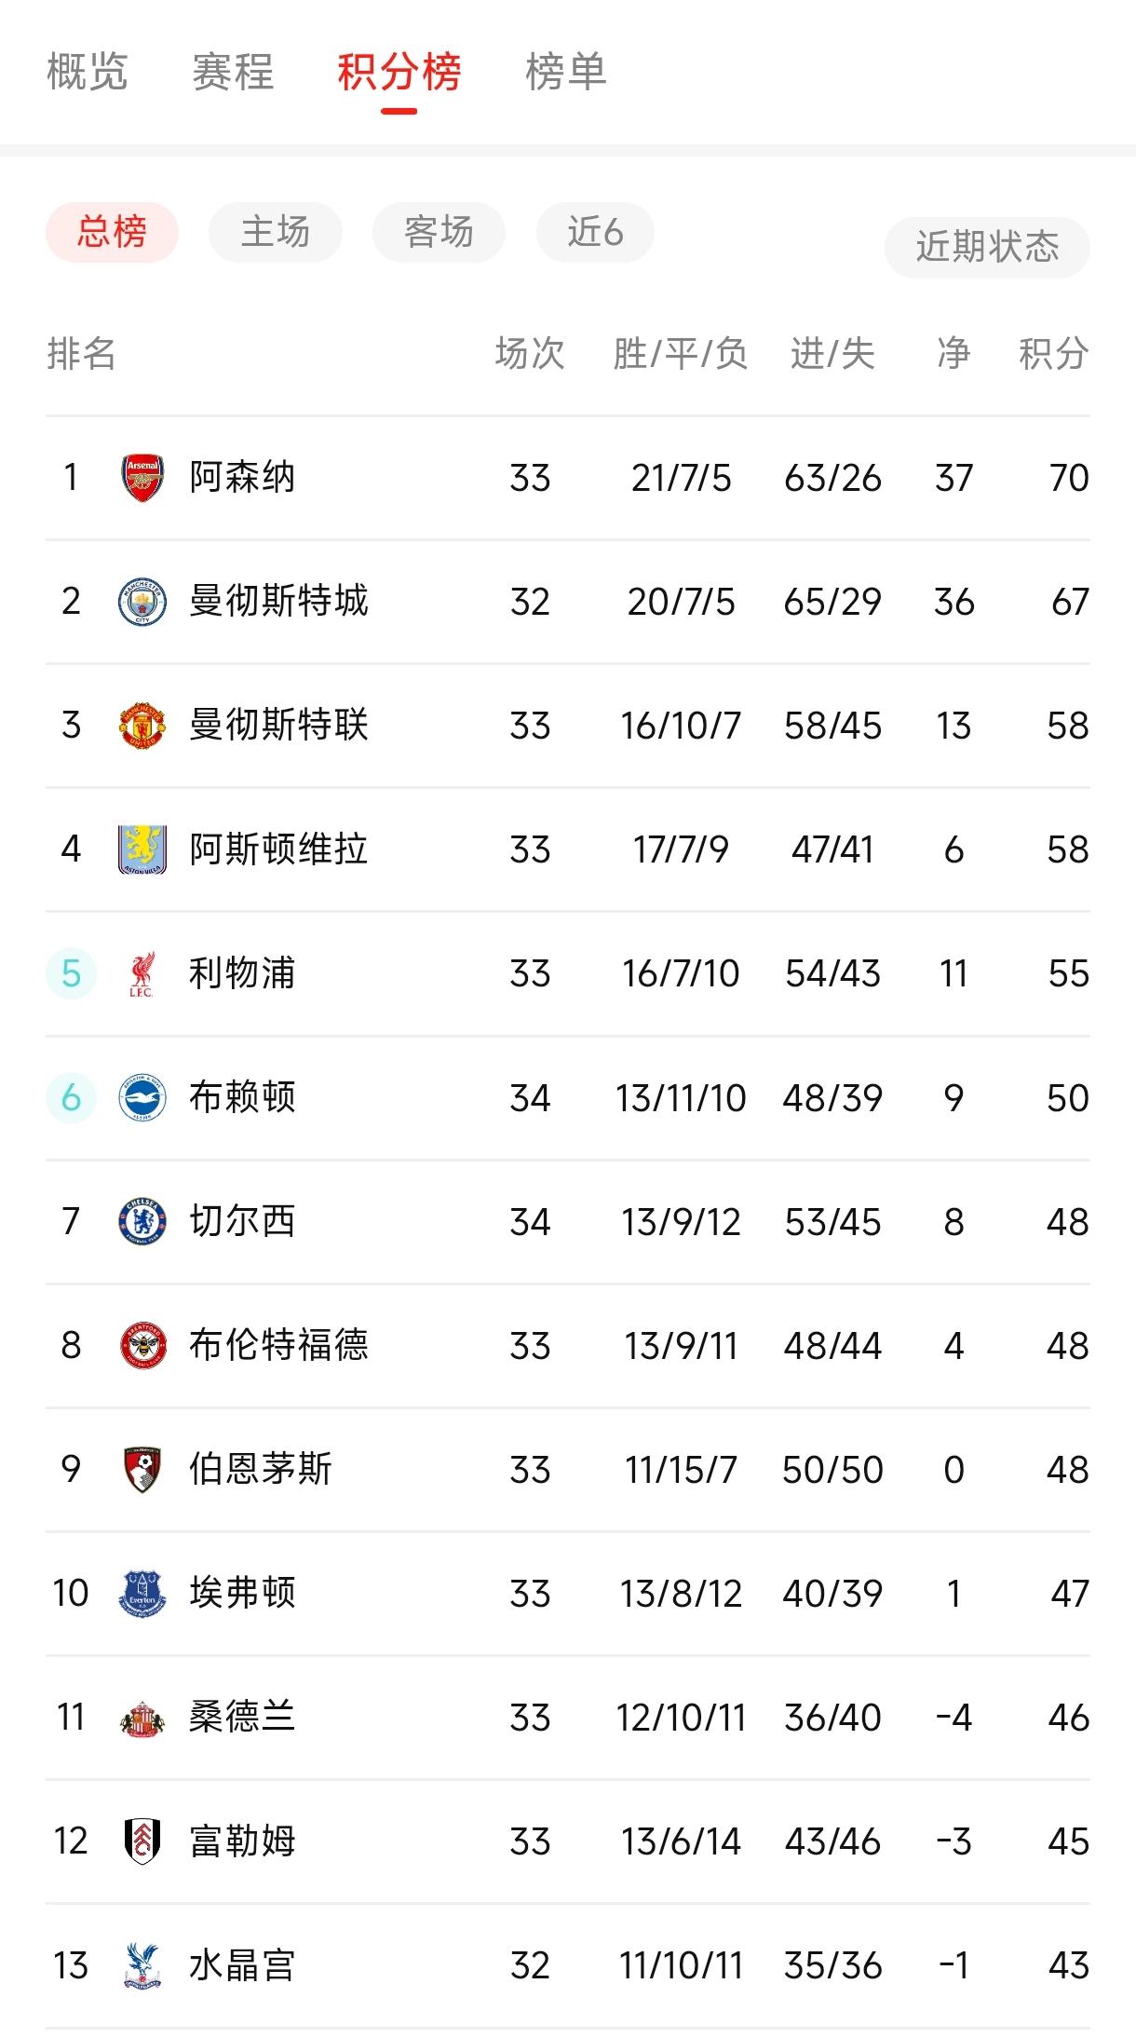Tap the Crystal Palace club crest

click(x=142, y=1964)
